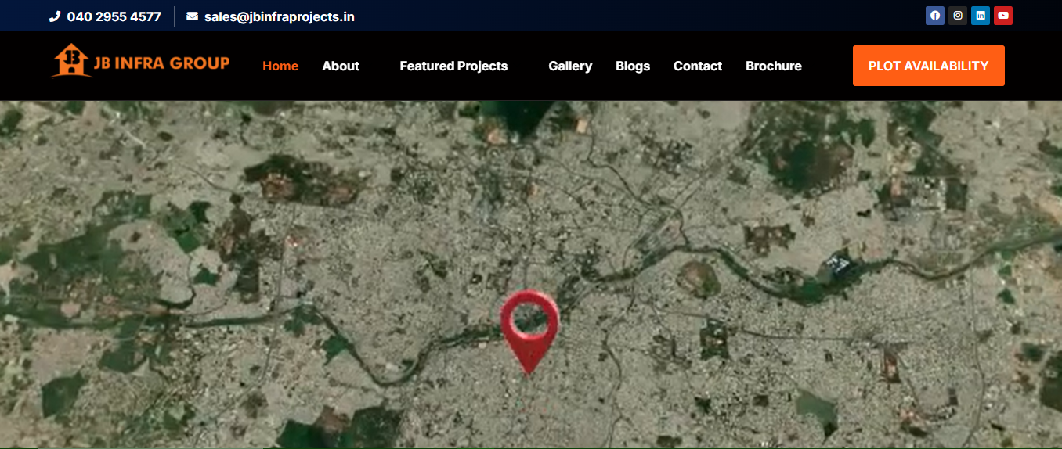
Task: Expand the About menu
Action: click(341, 66)
